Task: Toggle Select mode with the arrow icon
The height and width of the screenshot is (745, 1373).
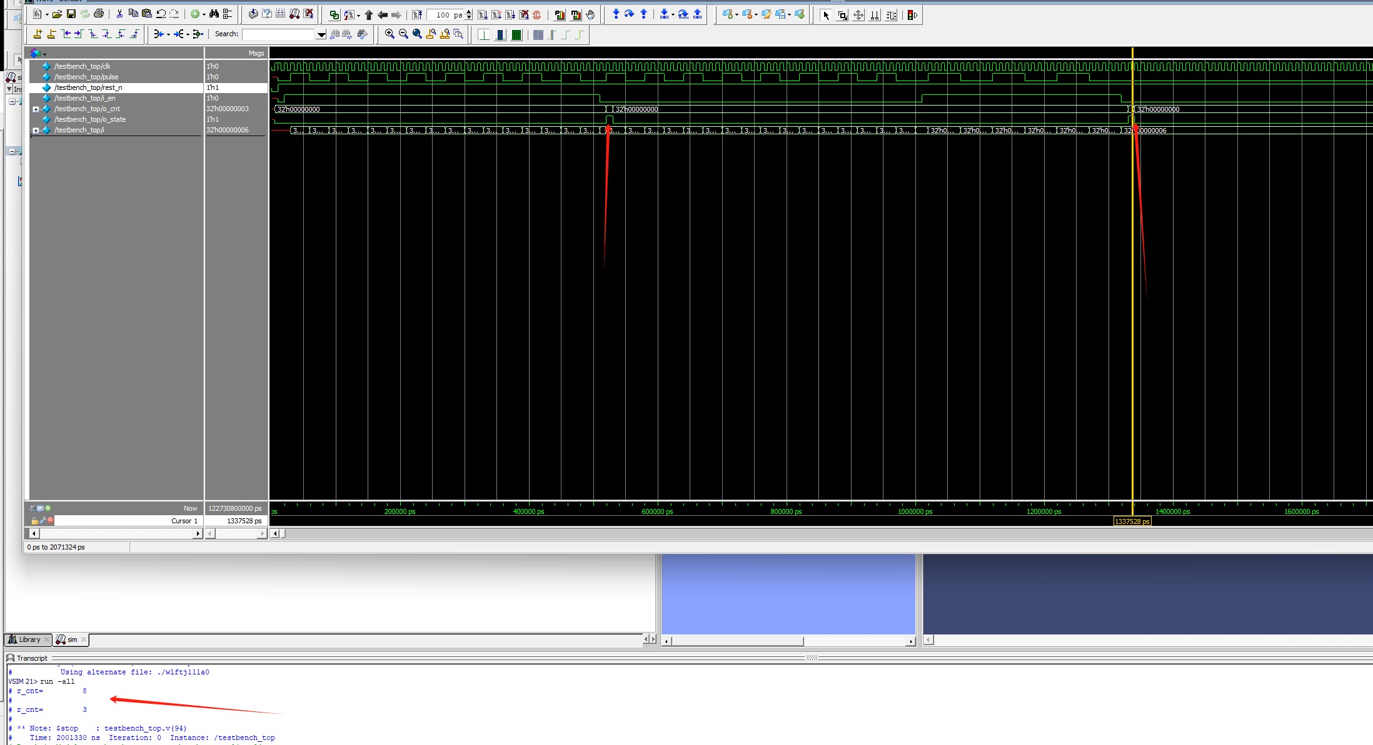Action: click(x=826, y=15)
